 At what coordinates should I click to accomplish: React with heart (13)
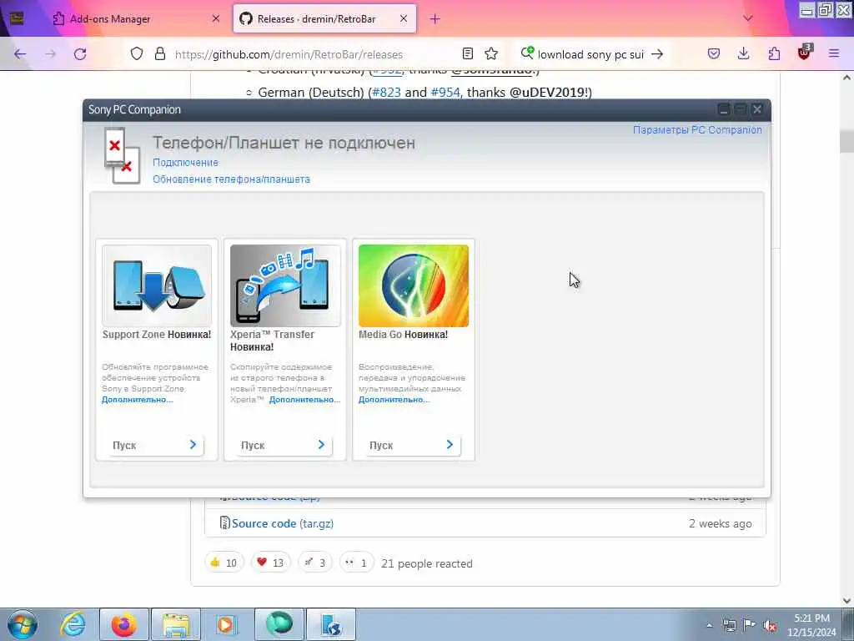[271, 563]
